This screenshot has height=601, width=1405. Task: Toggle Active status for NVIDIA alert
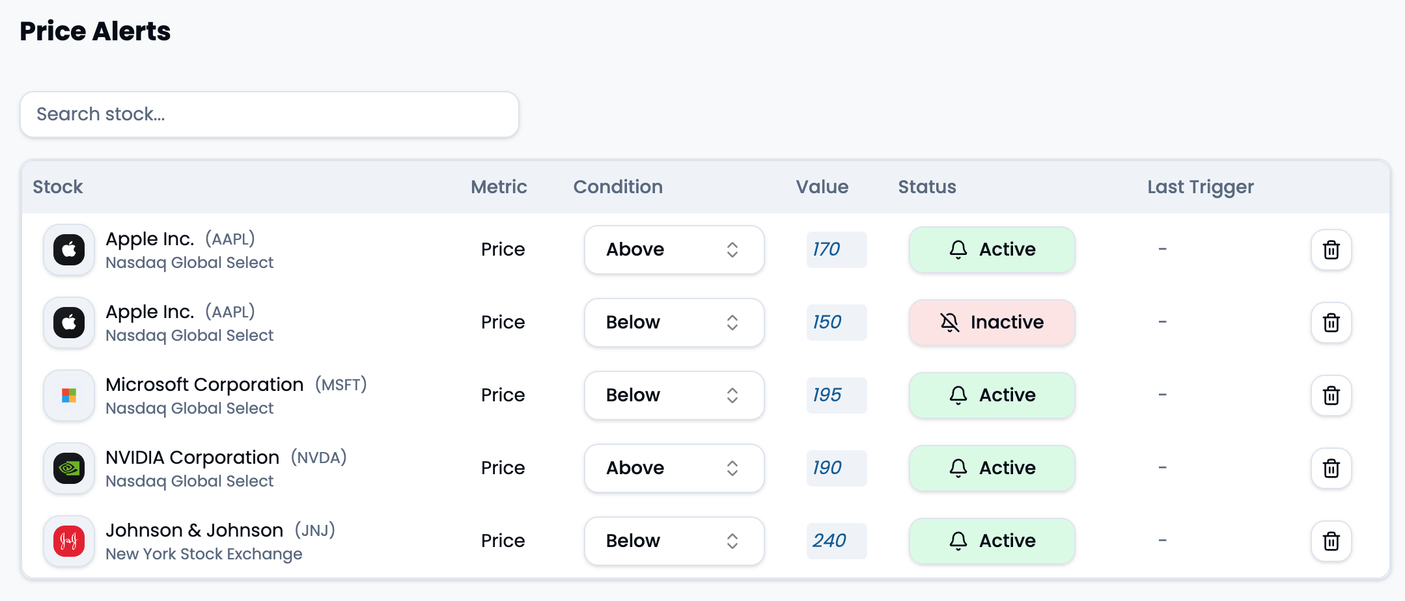[x=992, y=468]
